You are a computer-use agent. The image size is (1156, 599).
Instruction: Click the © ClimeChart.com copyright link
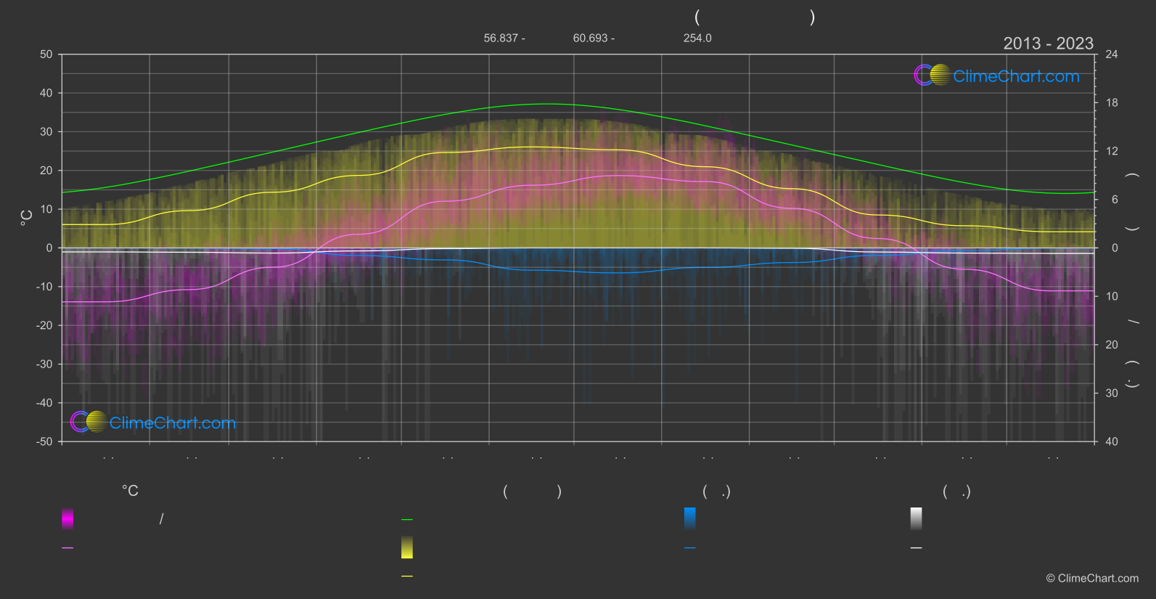tap(1092, 578)
